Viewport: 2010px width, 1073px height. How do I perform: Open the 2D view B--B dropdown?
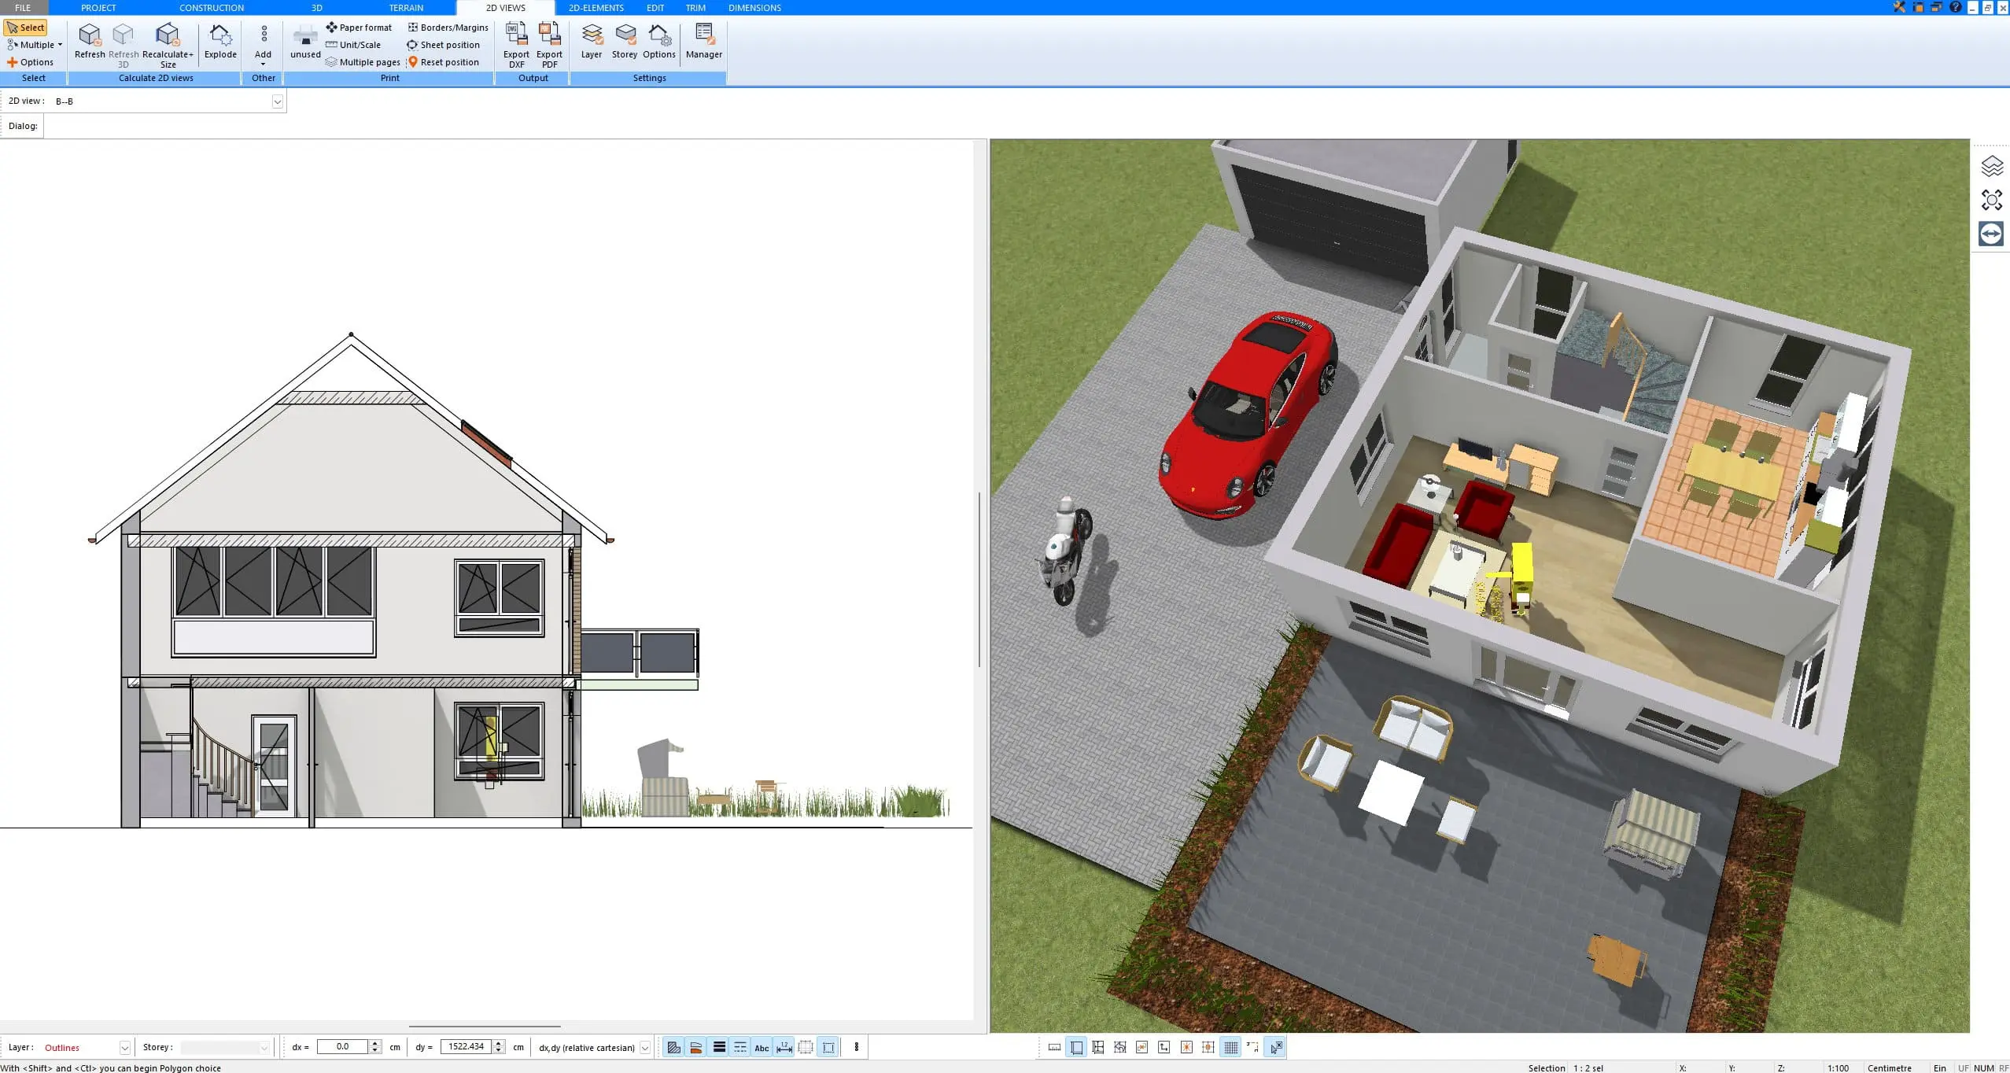point(277,101)
